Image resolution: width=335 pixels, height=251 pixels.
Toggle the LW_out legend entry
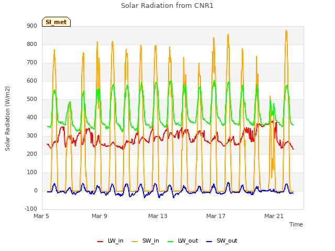click(183, 241)
